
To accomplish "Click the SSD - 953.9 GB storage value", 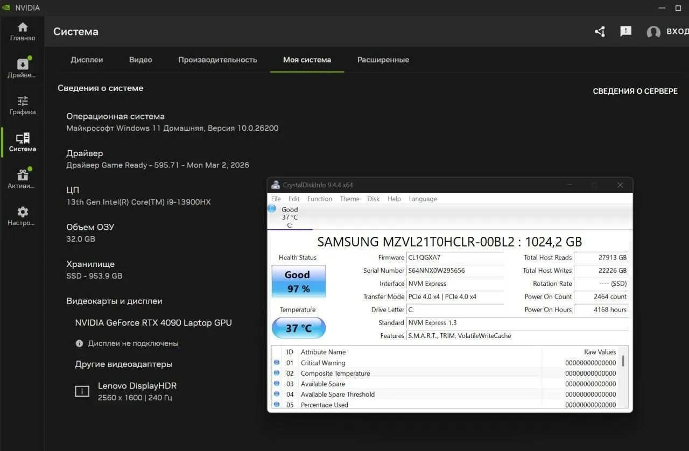I will (x=94, y=276).
